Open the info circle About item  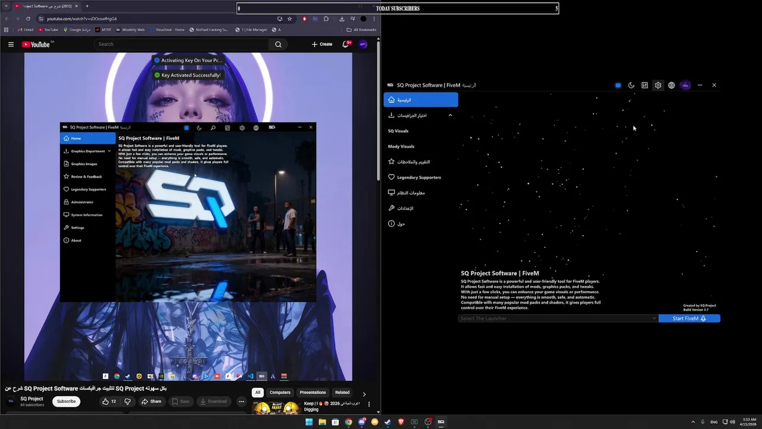[396, 224]
